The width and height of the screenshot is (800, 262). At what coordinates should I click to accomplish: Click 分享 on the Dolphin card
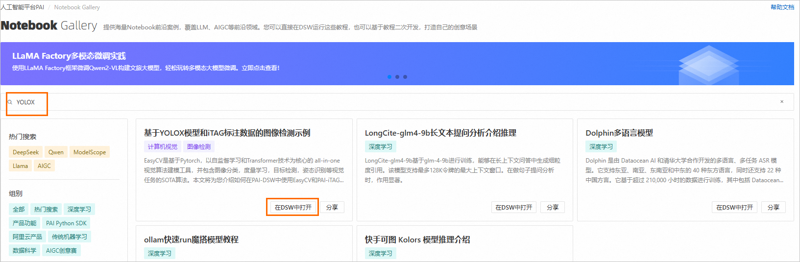point(774,208)
